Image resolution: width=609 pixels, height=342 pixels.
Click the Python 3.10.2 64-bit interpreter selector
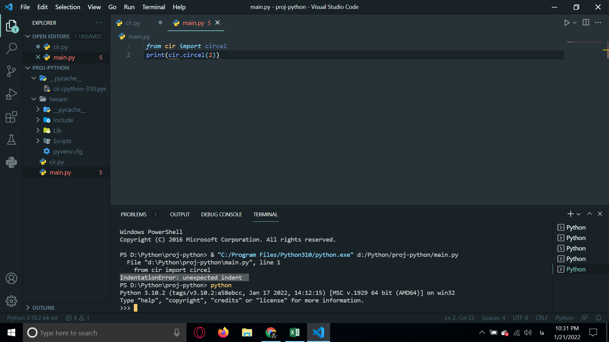[32, 318]
